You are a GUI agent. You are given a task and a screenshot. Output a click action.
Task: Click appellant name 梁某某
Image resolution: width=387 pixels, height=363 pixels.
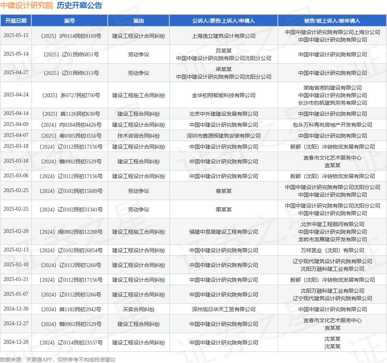[224, 69]
